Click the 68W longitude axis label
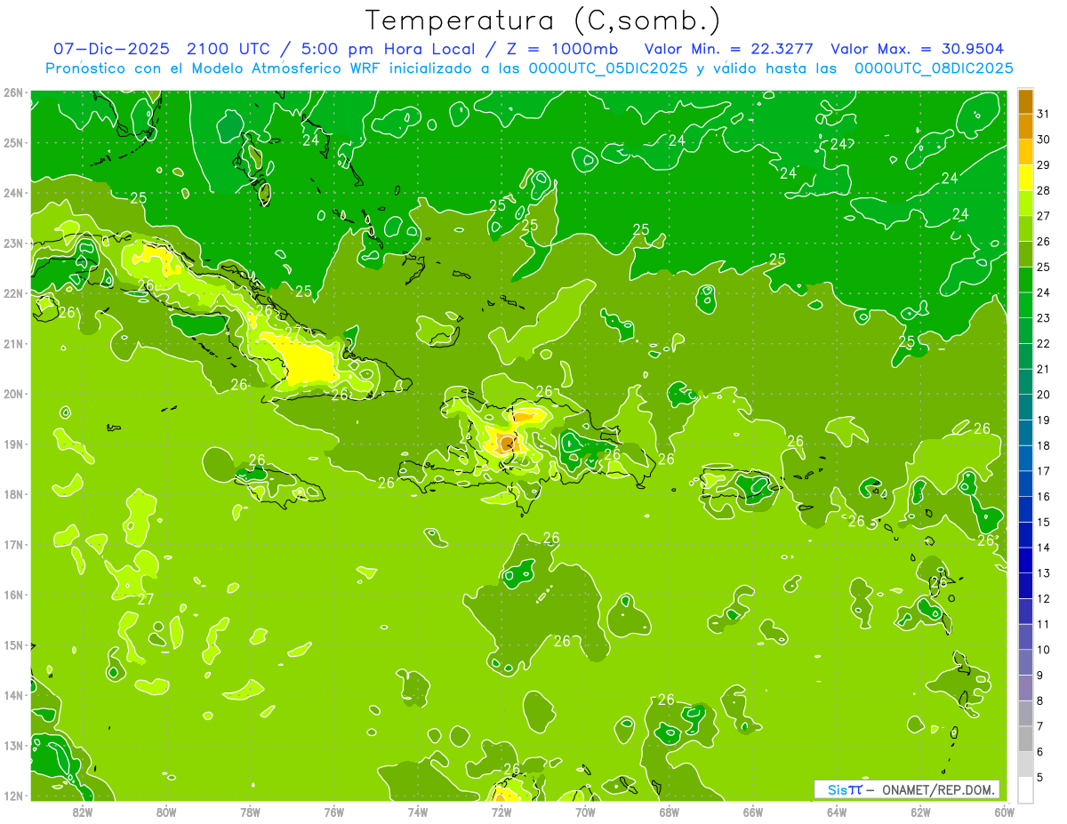Viewport: 1067px width, 824px height. click(x=669, y=812)
